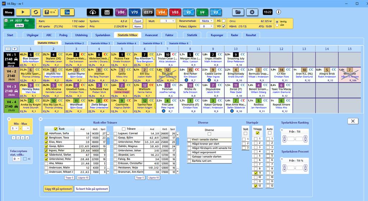This screenshot has width=368, height=201.
Task: Toggle the Tränare header checkbox
Action: click(x=124, y=129)
